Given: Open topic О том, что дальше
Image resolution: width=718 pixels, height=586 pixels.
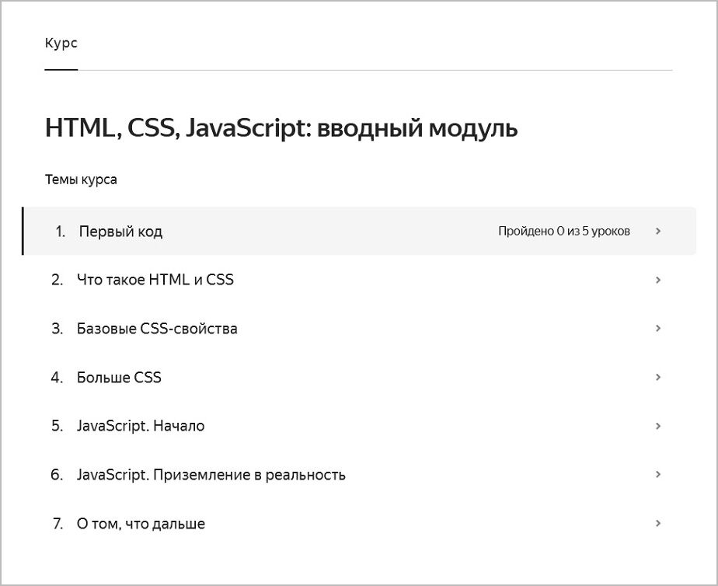Looking at the screenshot, I should coord(141,524).
